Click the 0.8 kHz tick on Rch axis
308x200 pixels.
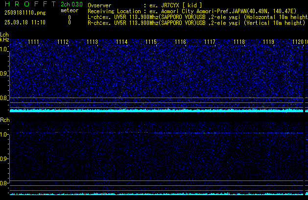4,183
